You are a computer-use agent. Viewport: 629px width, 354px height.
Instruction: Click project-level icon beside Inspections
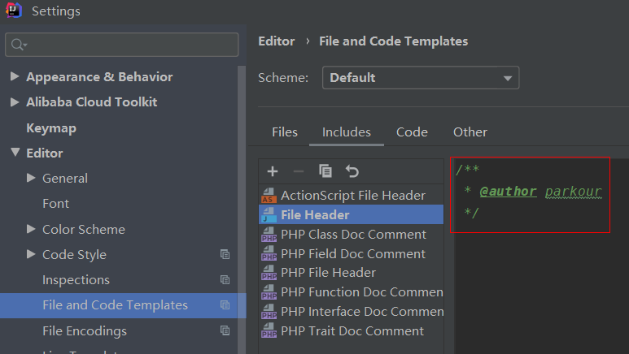click(x=225, y=279)
